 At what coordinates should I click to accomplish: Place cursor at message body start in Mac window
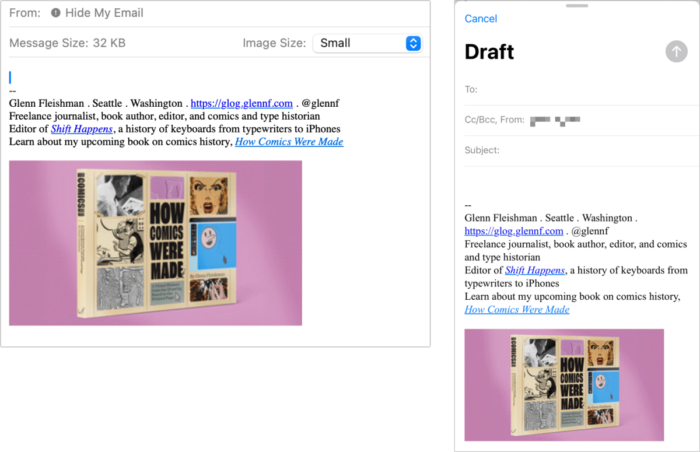[x=10, y=77]
